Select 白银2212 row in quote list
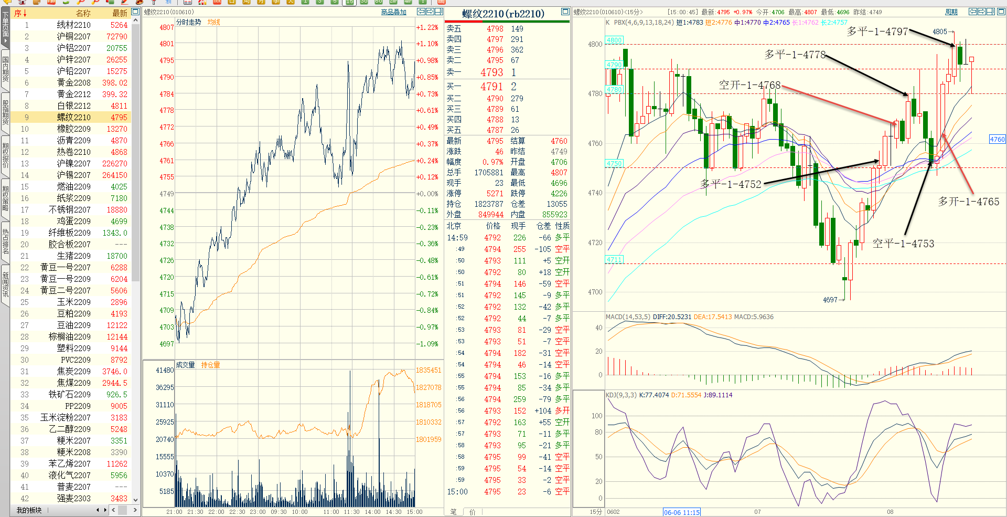Screen dimensions: 1007x517 70,105
